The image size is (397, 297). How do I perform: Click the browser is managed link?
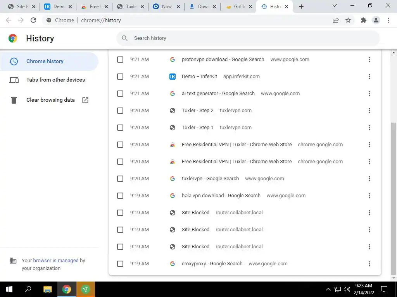(x=56, y=260)
